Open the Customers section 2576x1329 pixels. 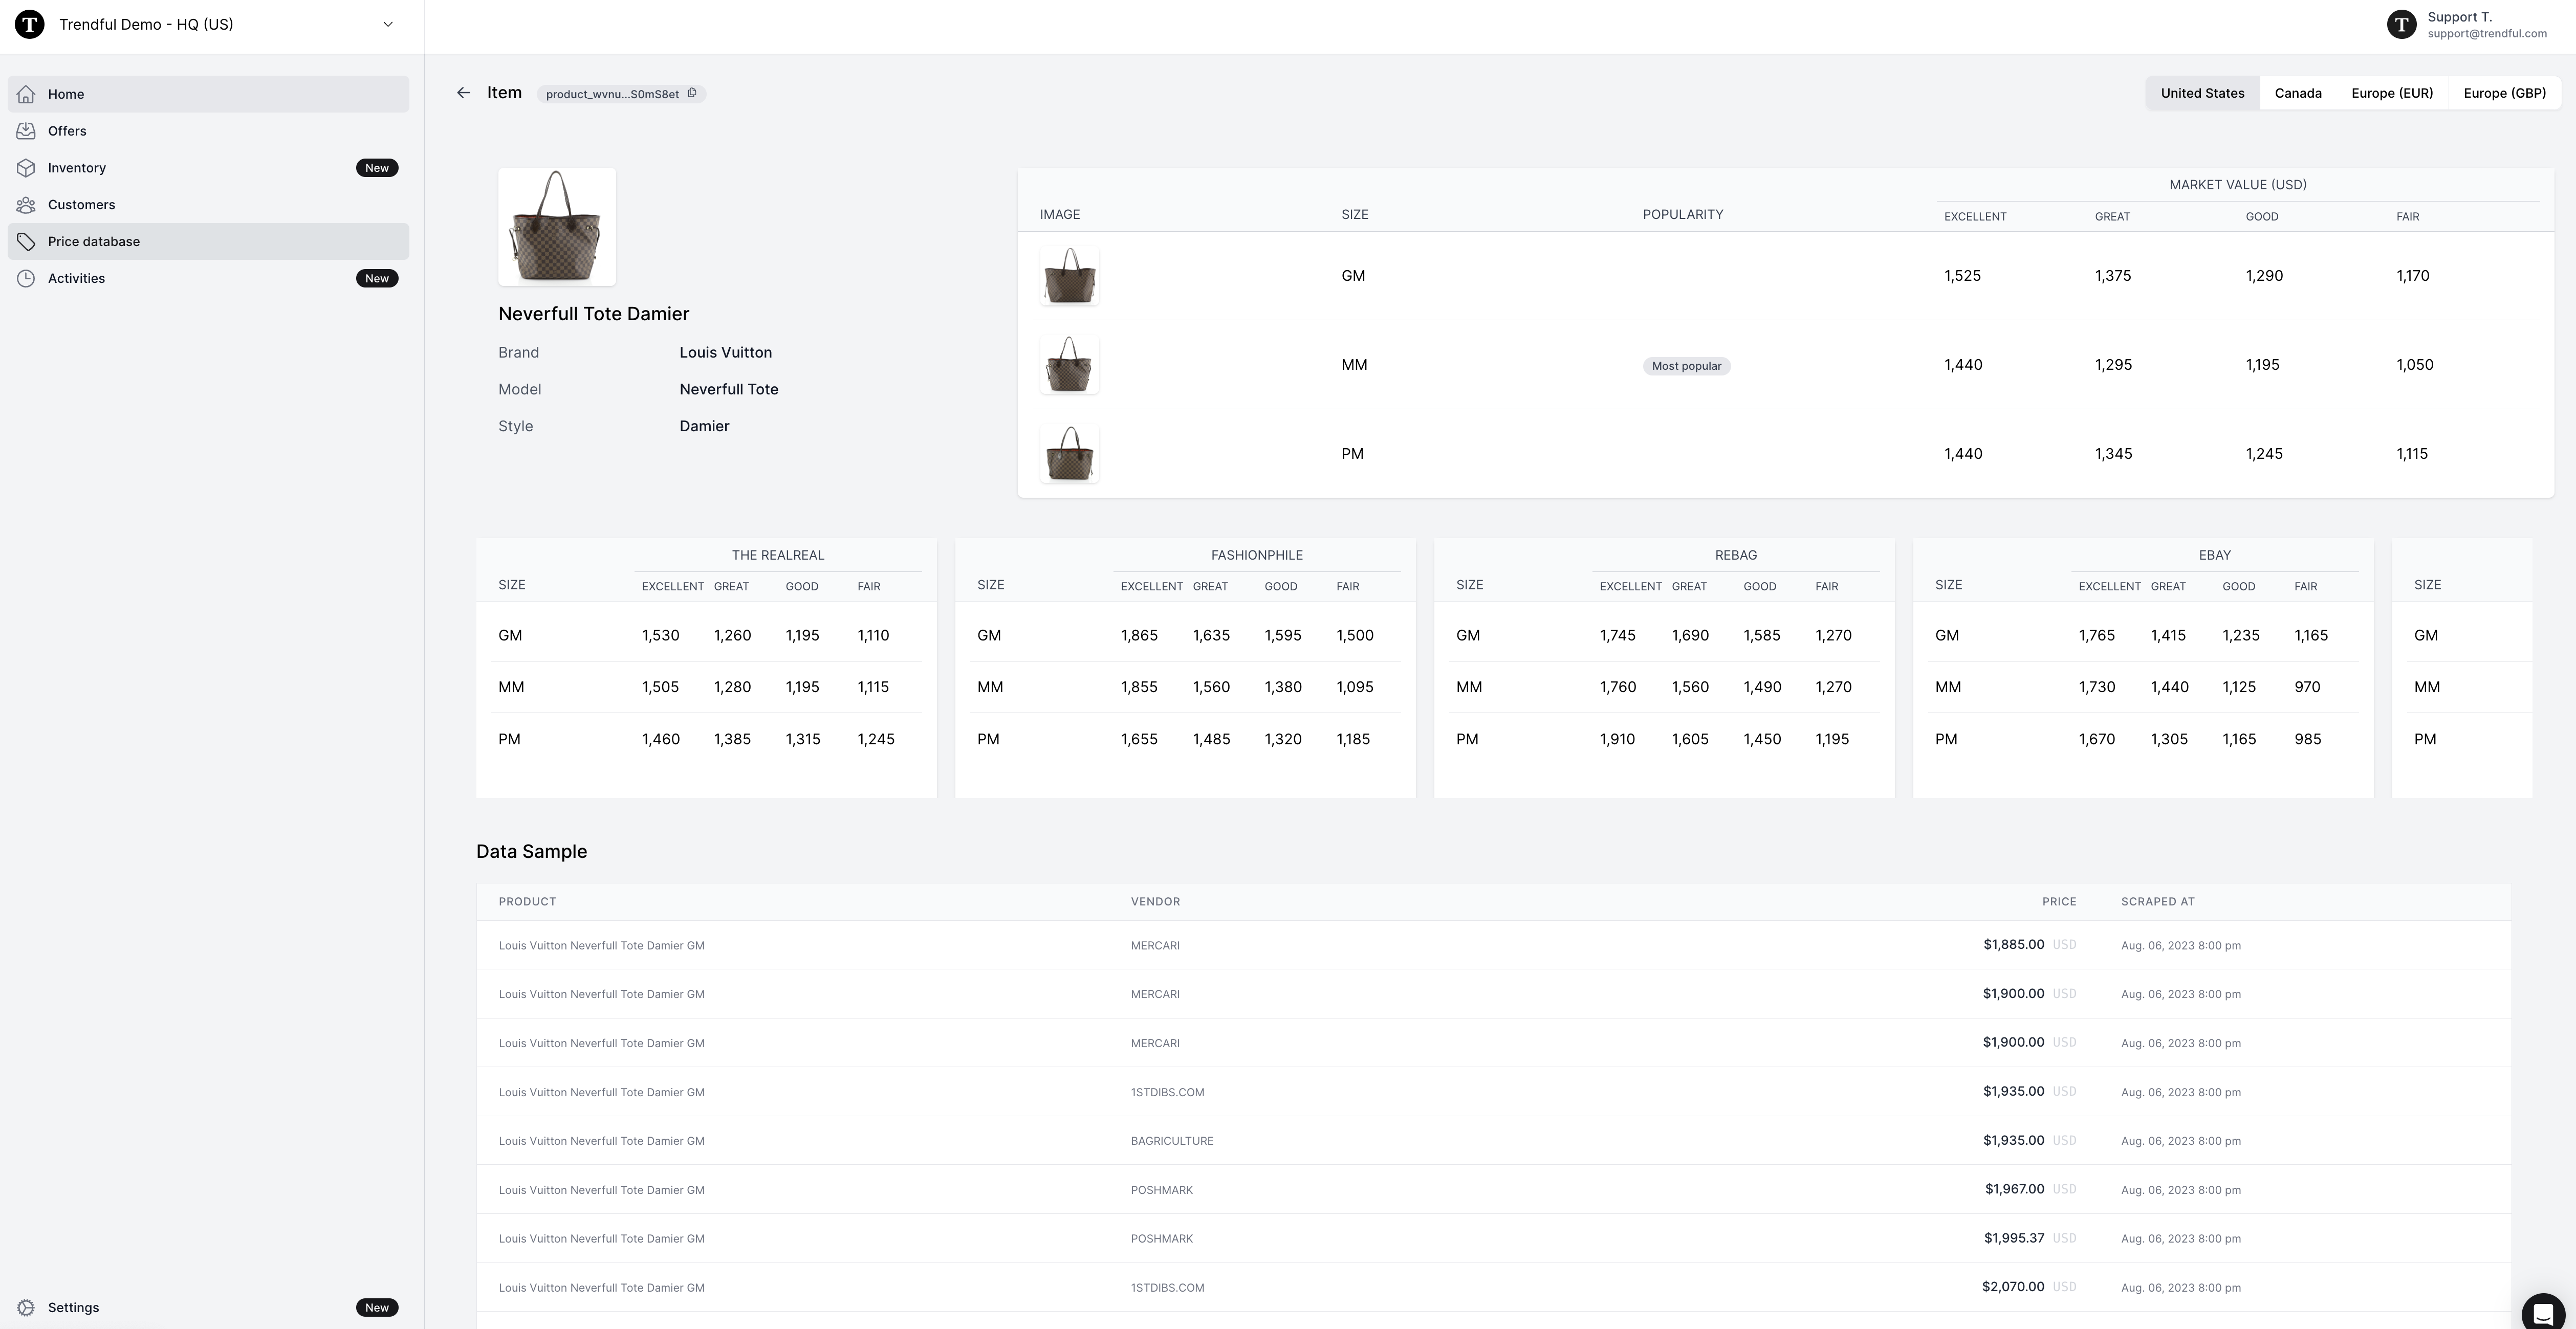(208, 205)
